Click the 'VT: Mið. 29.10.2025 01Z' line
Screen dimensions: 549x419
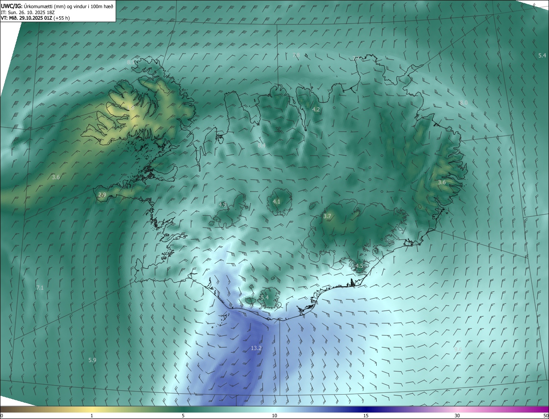pyautogui.click(x=35, y=18)
